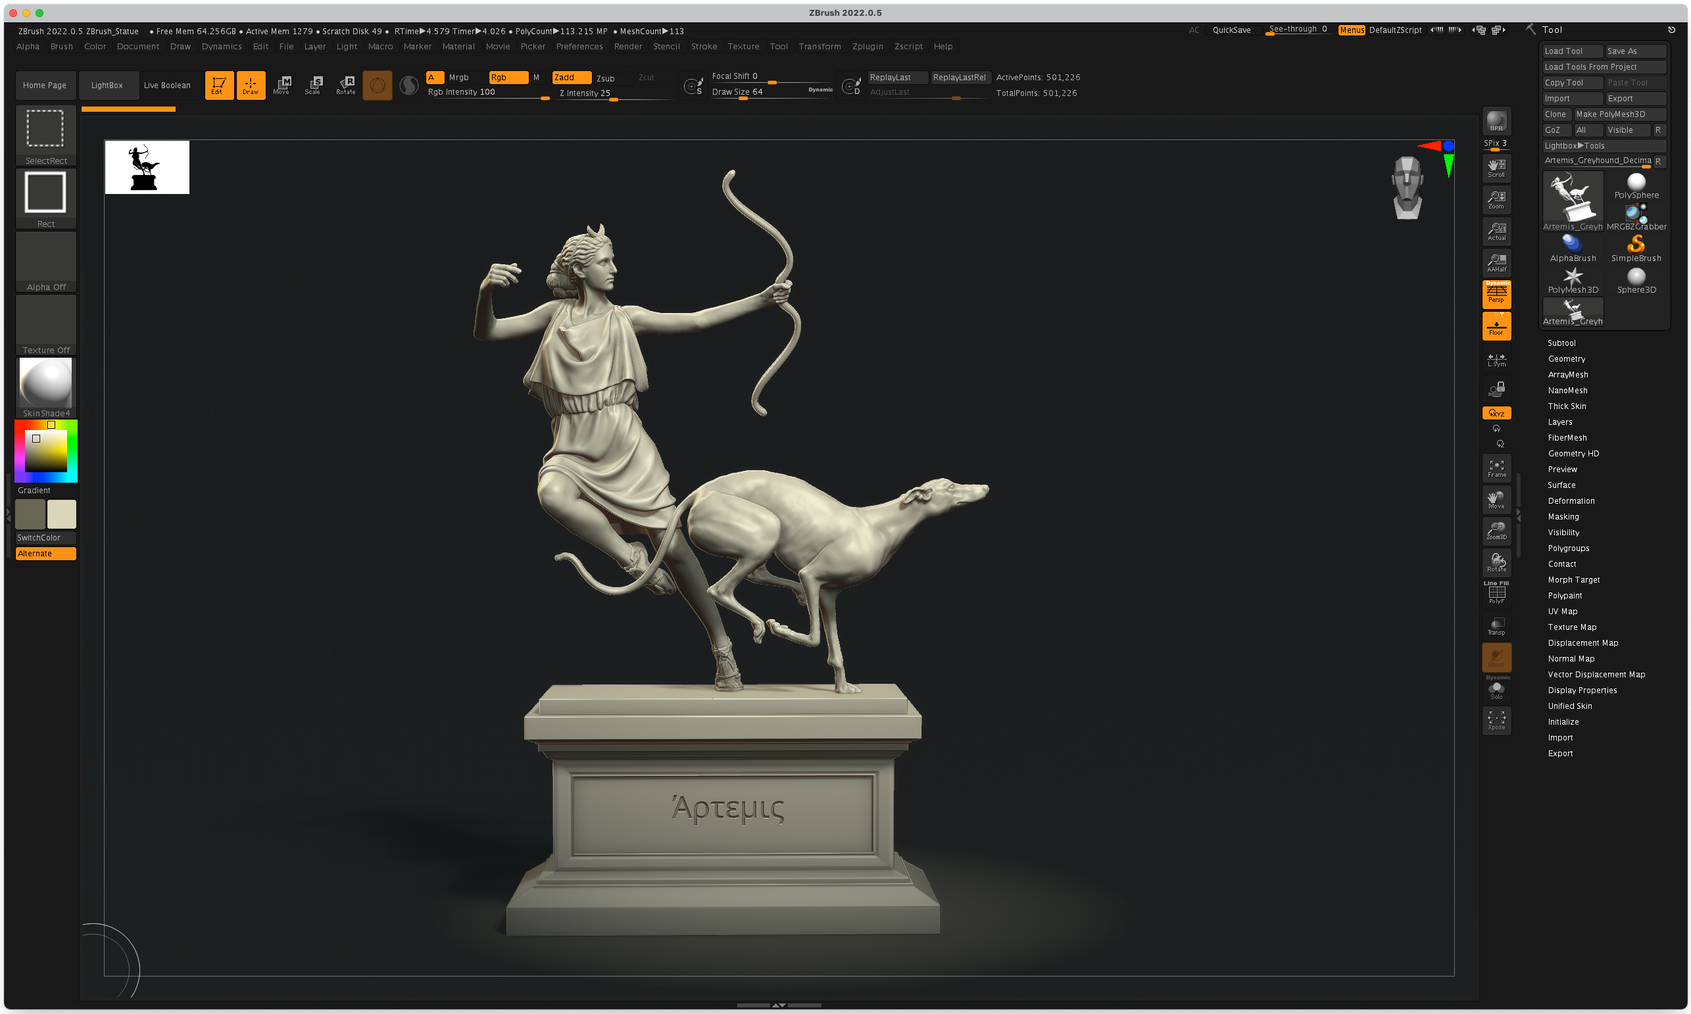Click the Zoom3D navigation icon
The image size is (1691, 1014).
tap(1496, 531)
